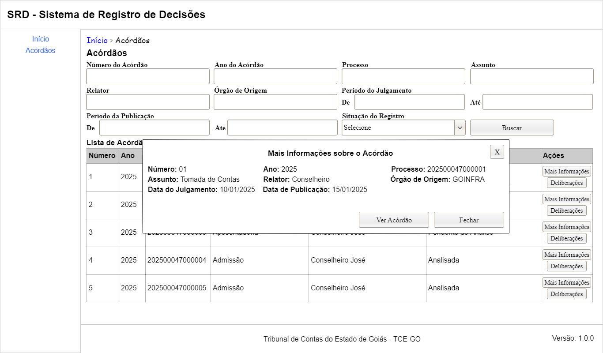The width and height of the screenshot is (603, 353).
Task: Close the modal with the X button
Action: pos(497,152)
